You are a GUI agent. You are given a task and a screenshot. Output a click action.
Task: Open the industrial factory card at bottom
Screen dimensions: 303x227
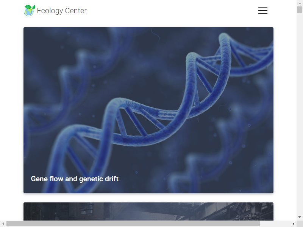tap(148, 211)
